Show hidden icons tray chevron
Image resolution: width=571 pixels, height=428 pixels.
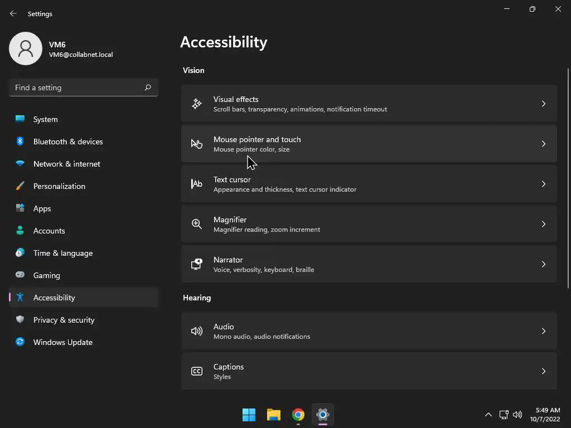tap(488, 415)
